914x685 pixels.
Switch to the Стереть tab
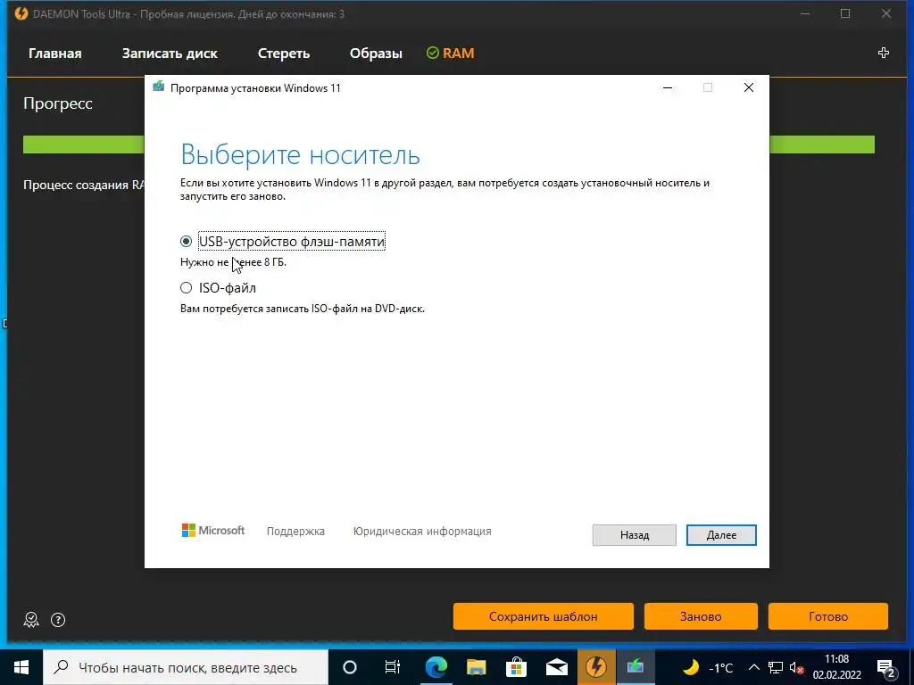[283, 54]
